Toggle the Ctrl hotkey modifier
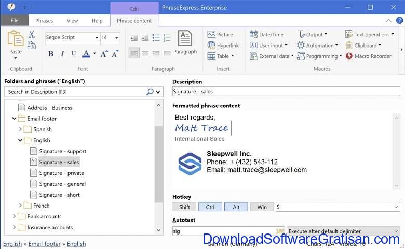Screen dimensions: 405x249 (210, 207)
